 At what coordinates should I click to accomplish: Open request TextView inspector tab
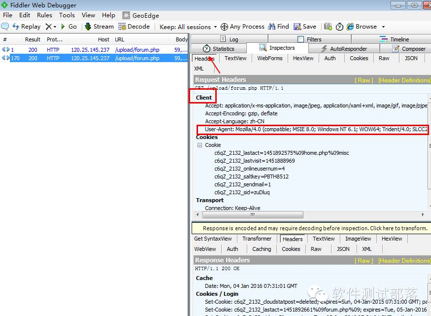tap(235, 58)
